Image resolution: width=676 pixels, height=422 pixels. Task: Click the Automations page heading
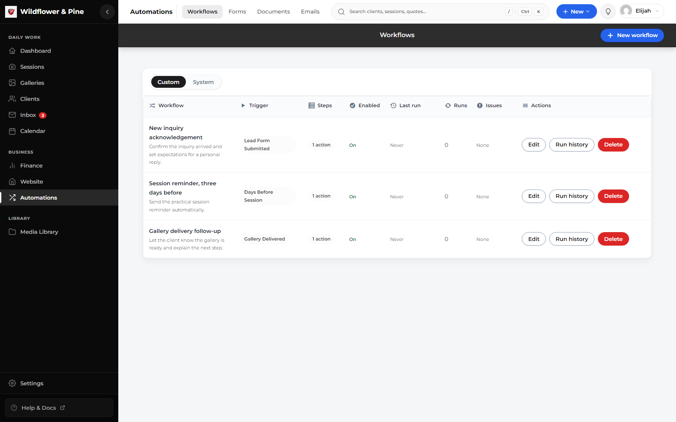pos(151,12)
